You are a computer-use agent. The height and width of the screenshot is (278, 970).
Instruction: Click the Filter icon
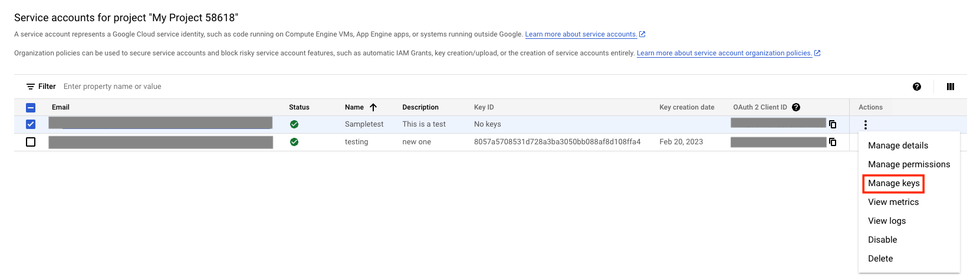(31, 87)
